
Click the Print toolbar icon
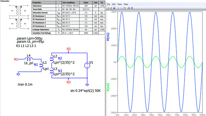tap(129, 8)
